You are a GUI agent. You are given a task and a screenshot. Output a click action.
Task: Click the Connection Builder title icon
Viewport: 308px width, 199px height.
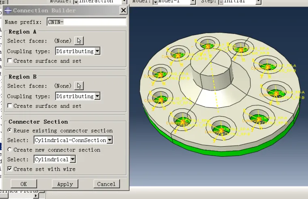8,11
